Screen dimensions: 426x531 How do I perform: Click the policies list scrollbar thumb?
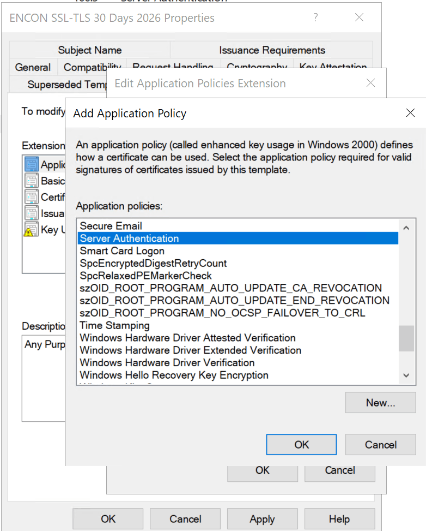tap(406, 338)
